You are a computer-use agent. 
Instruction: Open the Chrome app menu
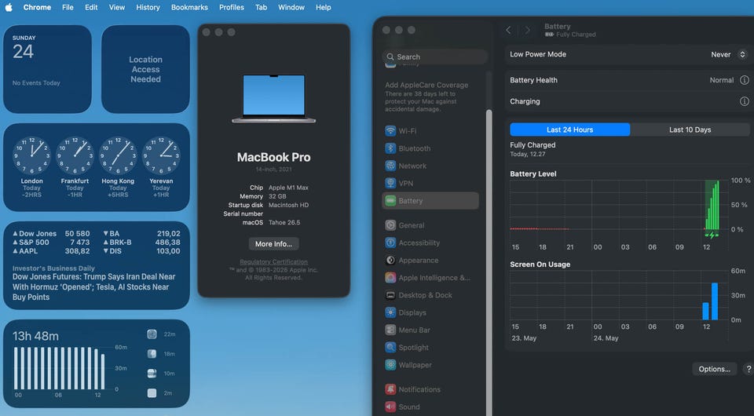click(37, 7)
